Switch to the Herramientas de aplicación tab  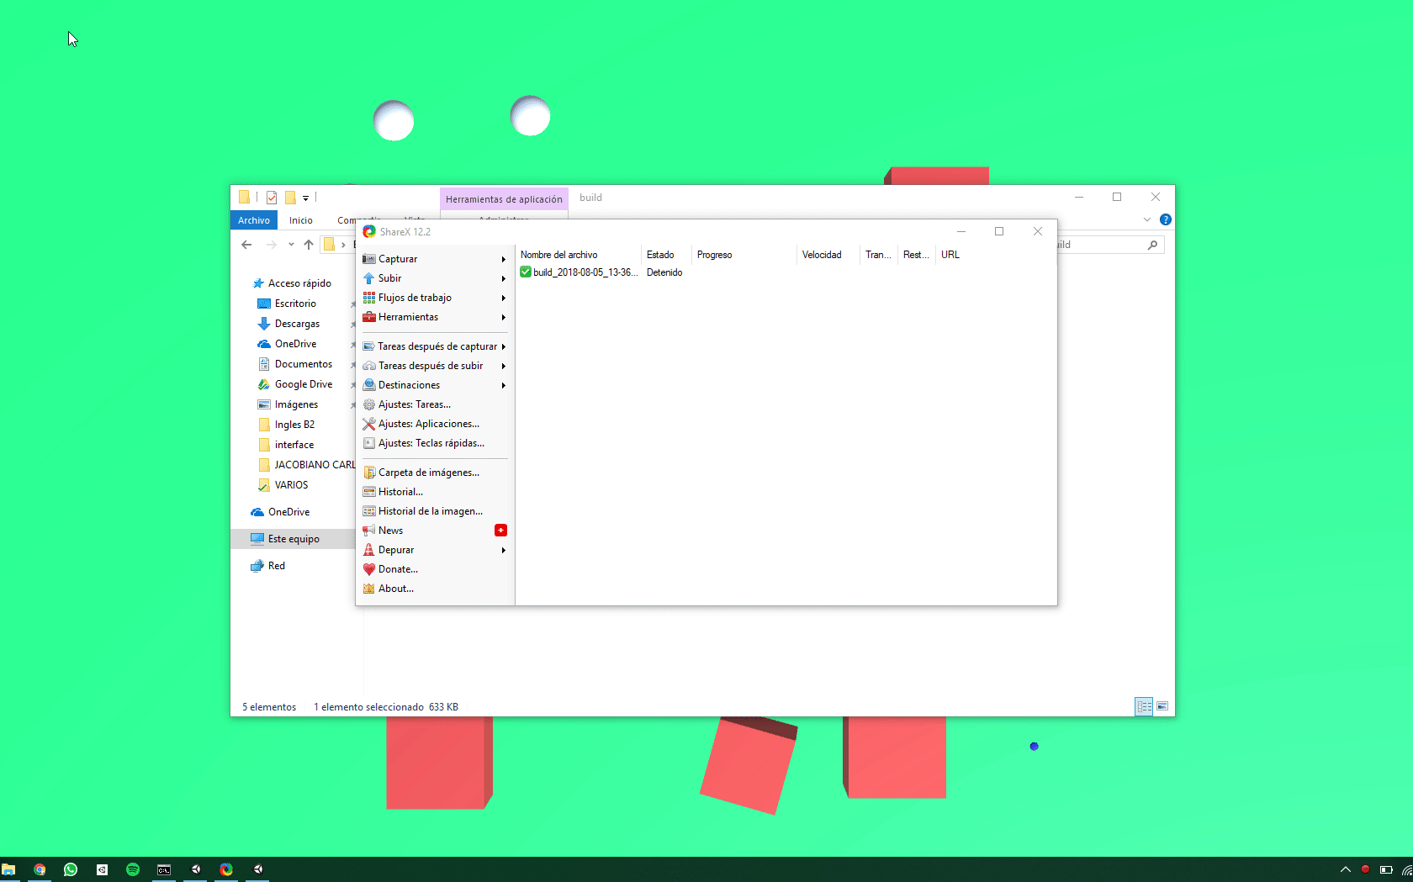click(503, 199)
